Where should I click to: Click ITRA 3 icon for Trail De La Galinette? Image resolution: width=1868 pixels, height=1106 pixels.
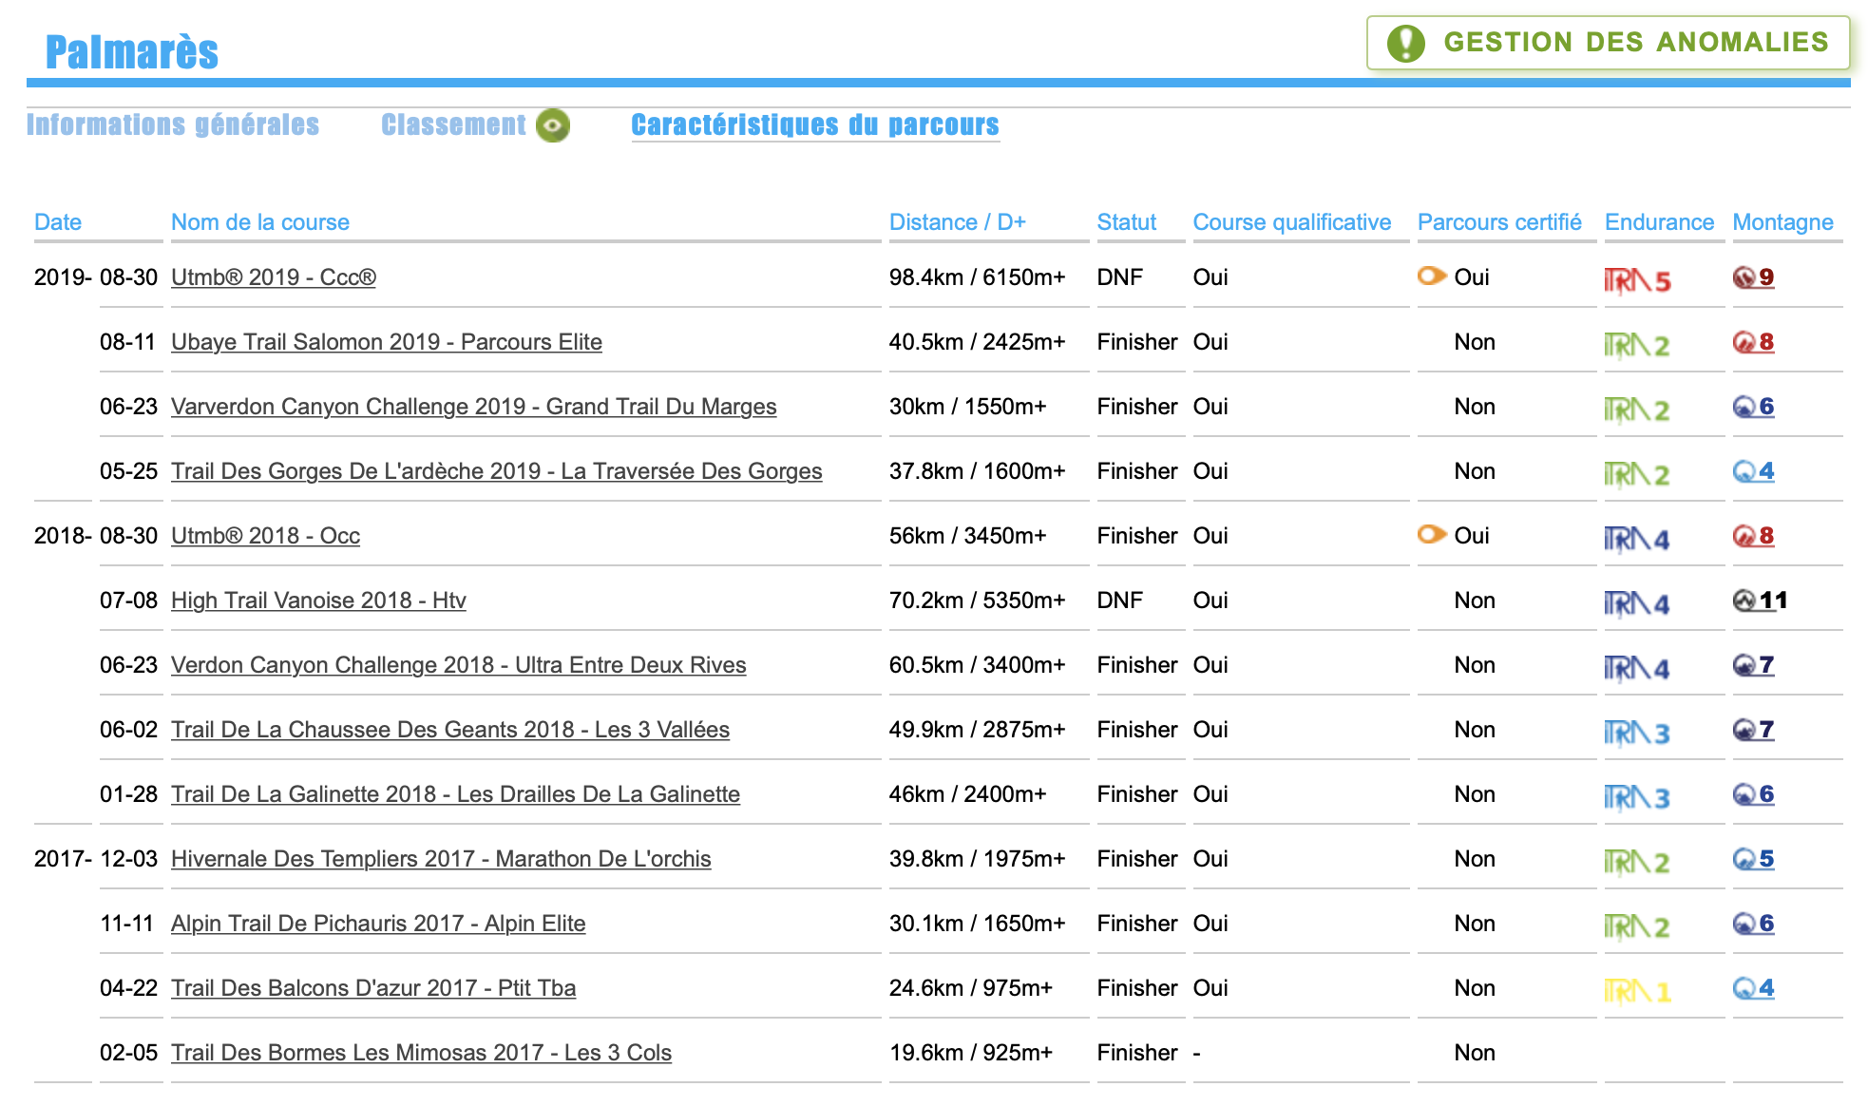click(1636, 797)
